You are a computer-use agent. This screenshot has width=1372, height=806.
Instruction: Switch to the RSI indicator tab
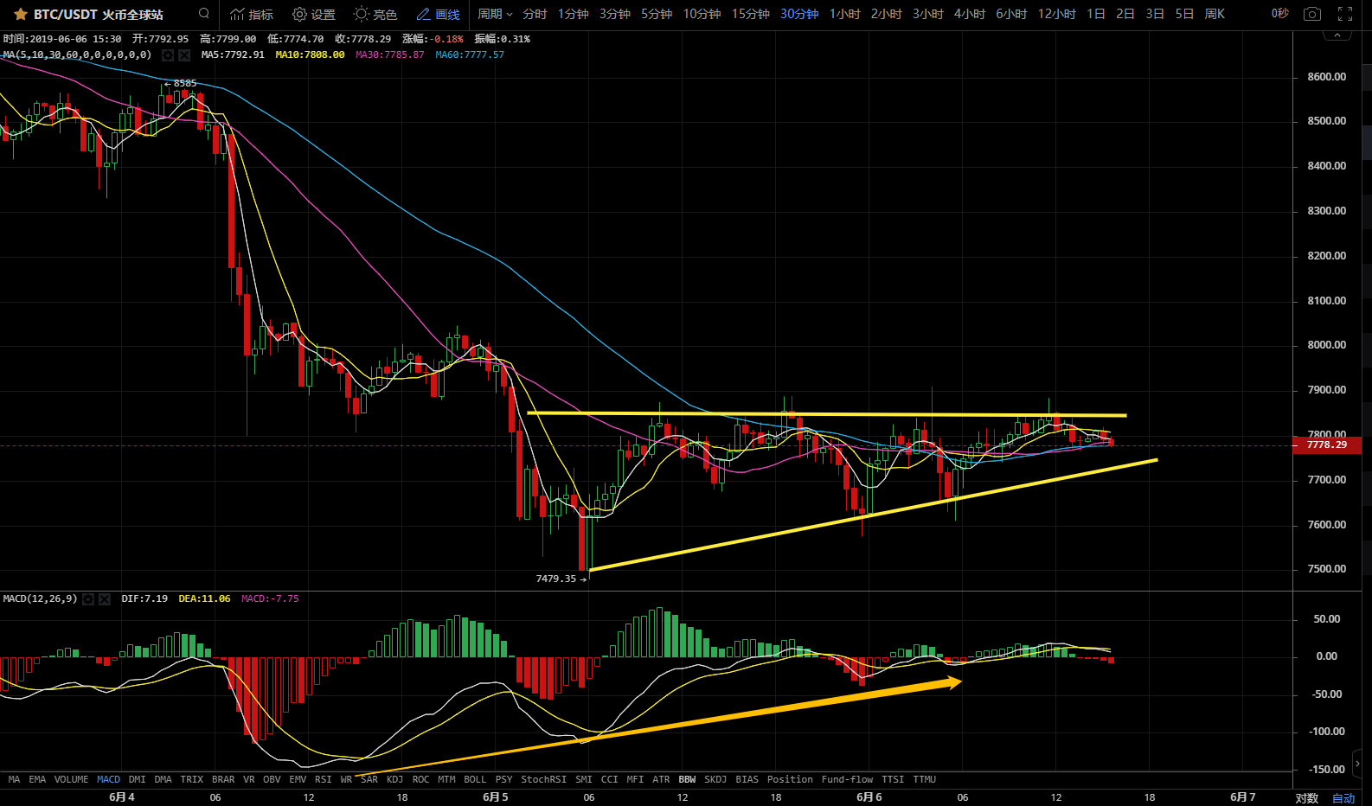tap(323, 779)
